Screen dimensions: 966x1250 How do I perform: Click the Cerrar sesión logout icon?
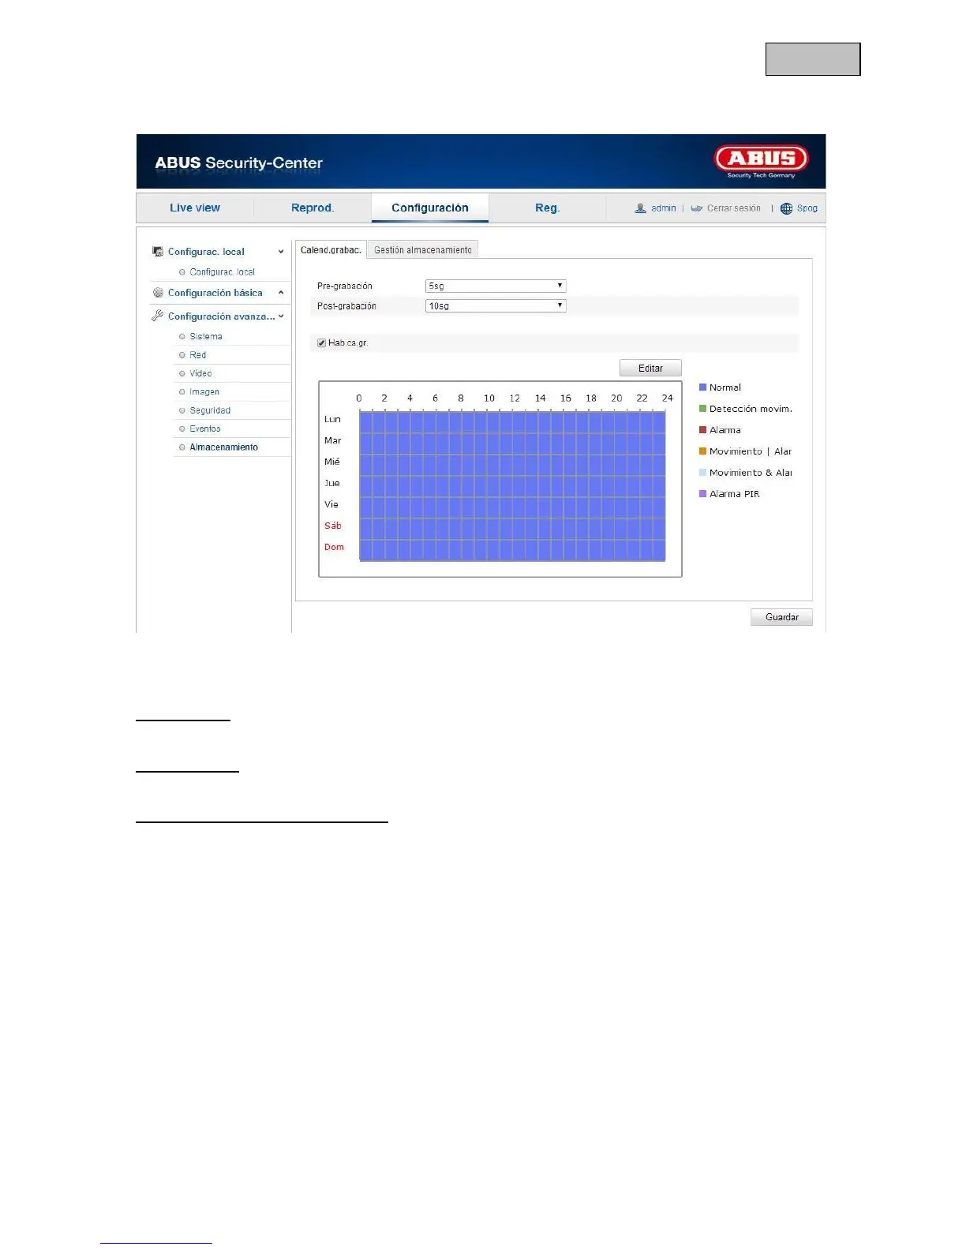(x=697, y=208)
